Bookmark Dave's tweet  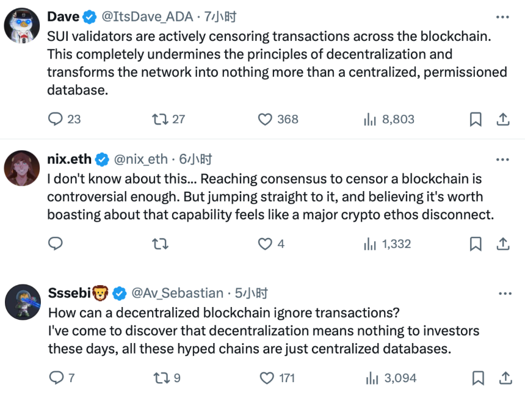[476, 120]
